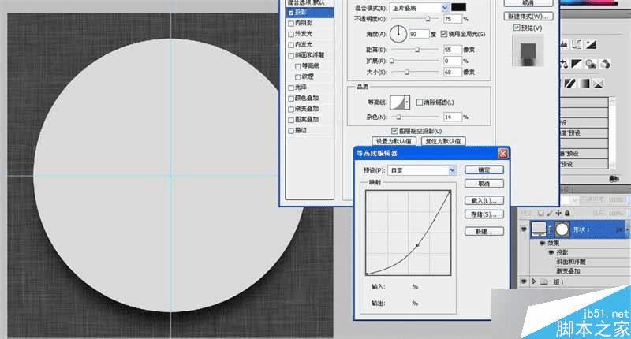Screen dimensions: 631x339
Task: Enable the 描边 style checkbox
Action: [291, 131]
